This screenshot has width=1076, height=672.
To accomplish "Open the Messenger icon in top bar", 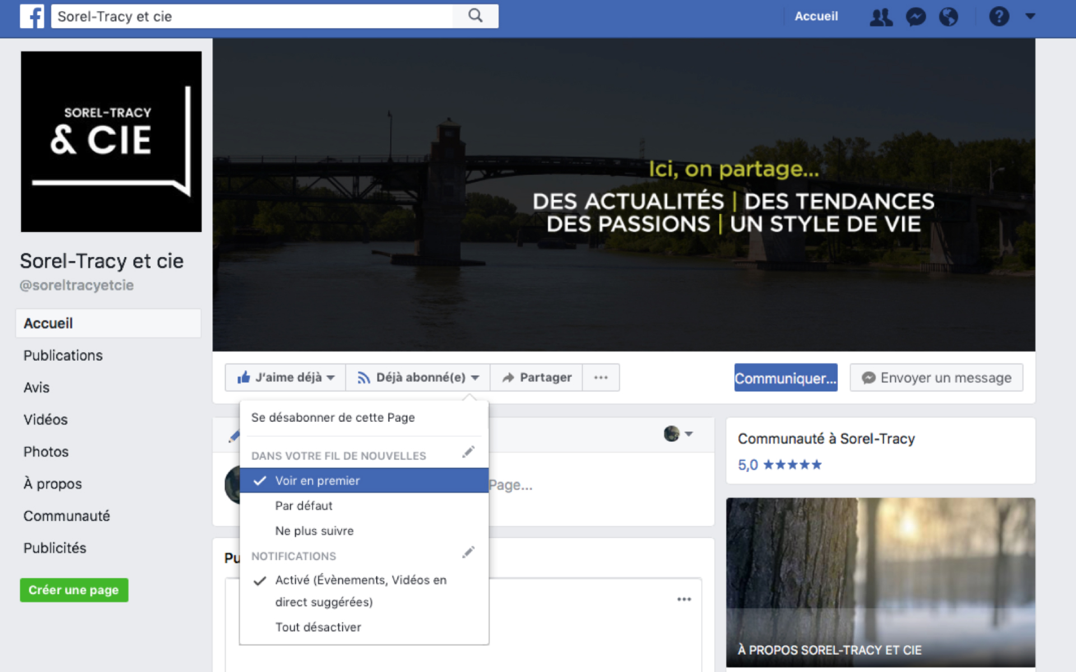I will (916, 17).
